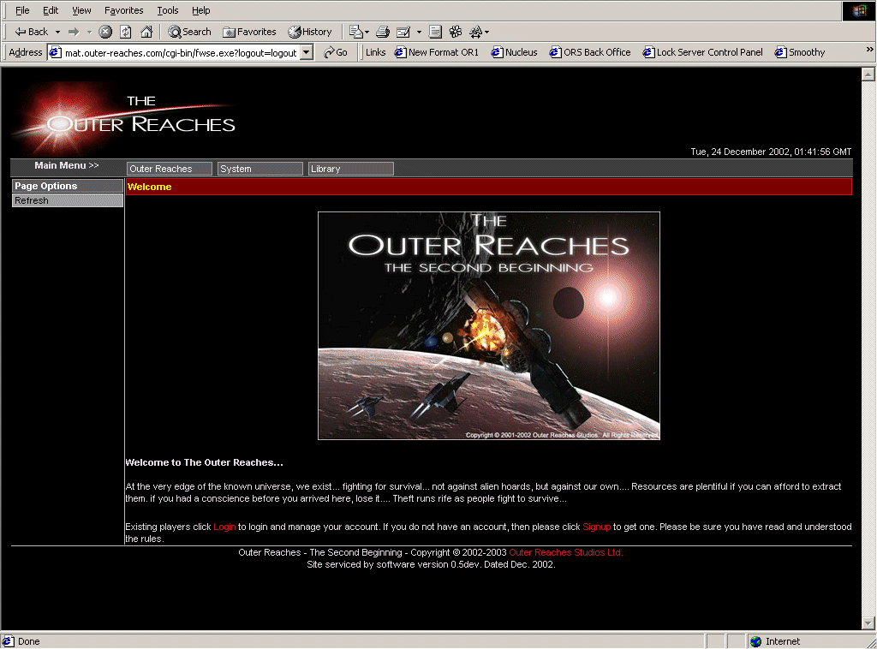This screenshot has height=649, width=877.
Task: Open the Outer Reaches site menu
Action: pos(169,169)
